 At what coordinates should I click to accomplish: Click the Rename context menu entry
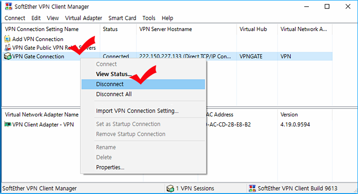[143, 147]
